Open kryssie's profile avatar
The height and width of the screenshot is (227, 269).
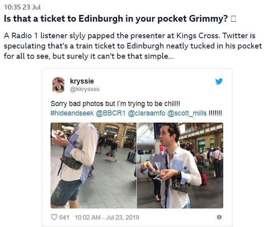[58, 85]
